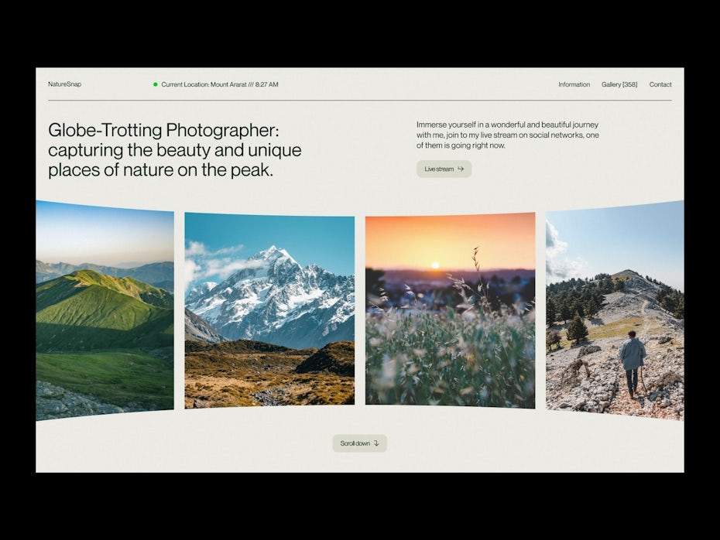Viewport: 720px width, 540px height.
Task: Click the 'Immerse yourself' intro paragraph
Action: (x=508, y=135)
